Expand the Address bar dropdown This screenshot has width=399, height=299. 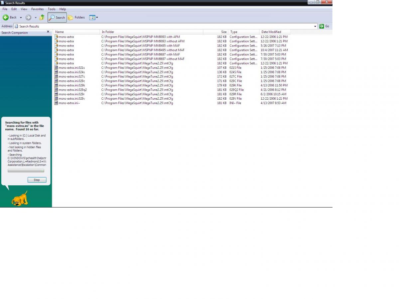point(315,26)
